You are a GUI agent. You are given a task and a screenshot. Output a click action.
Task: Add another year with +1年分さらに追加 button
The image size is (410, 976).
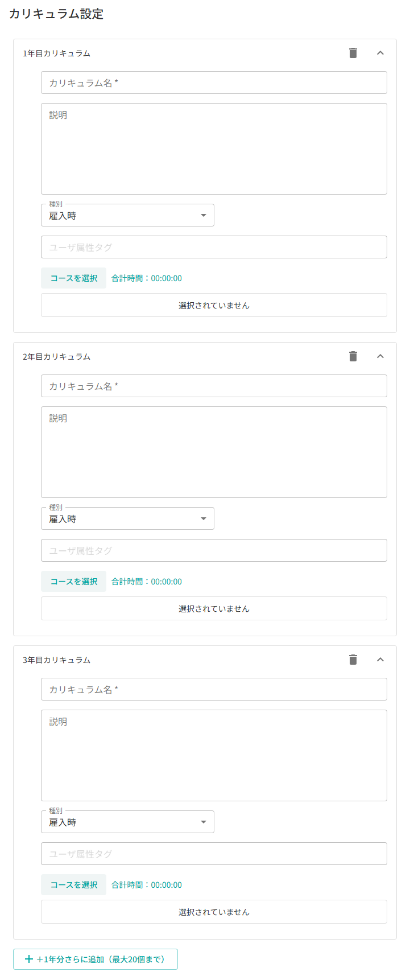[96, 959]
